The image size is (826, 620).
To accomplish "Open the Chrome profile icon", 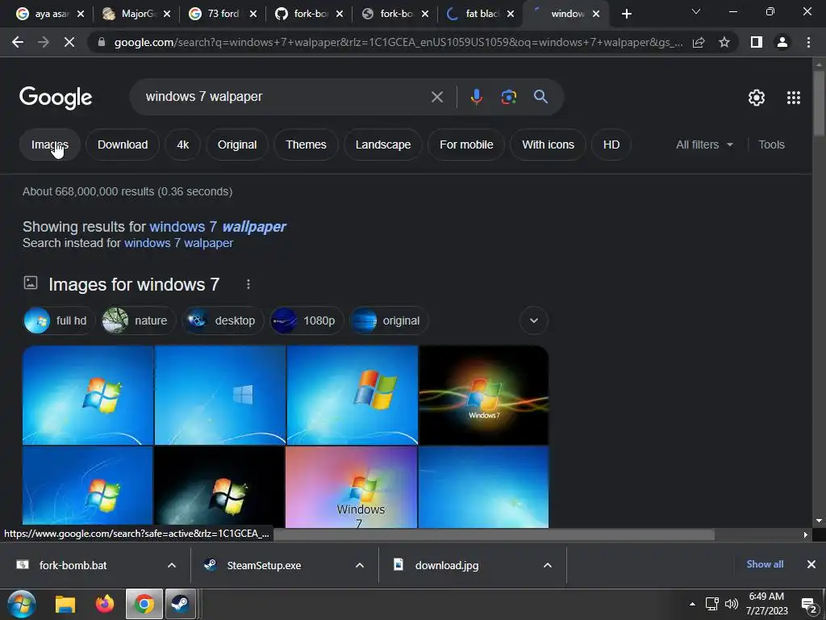I will [x=782, y=42].
